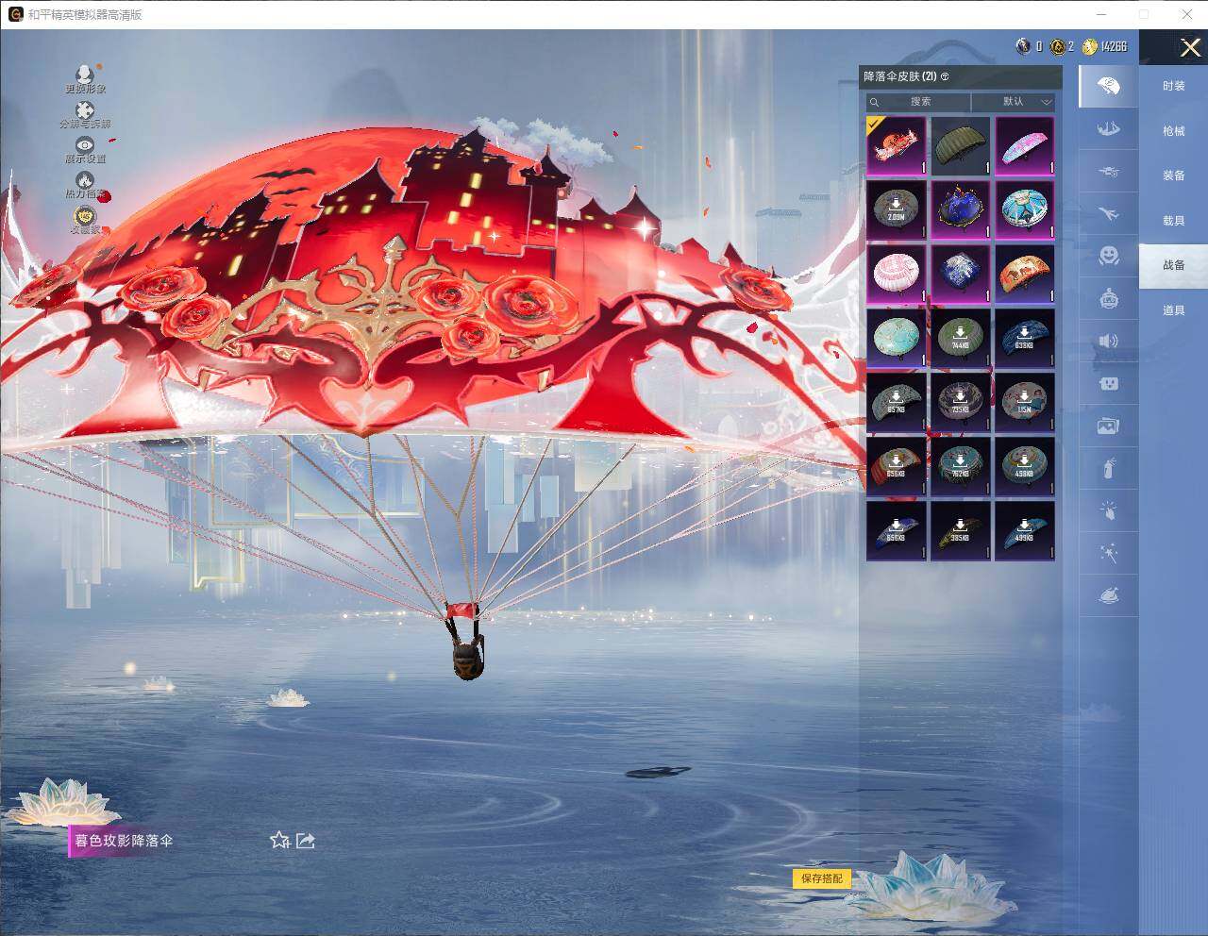Open the voice pack category icon

1108,342
